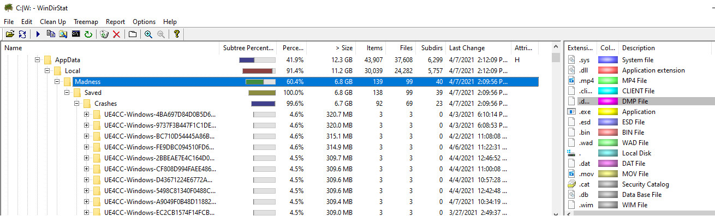Select the WIM File row in extension list
Viewport: 715px width, 216px height.
(x=639, y=205)
